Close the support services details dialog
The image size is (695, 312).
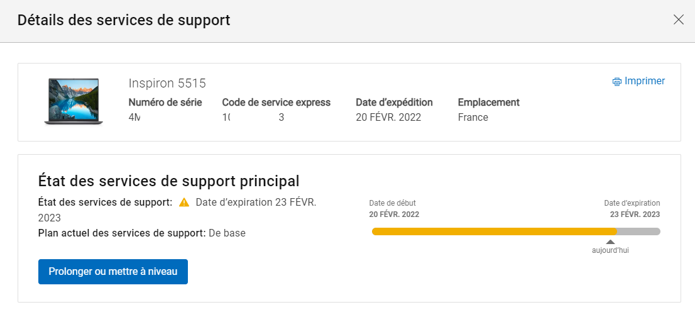(678, 19)
